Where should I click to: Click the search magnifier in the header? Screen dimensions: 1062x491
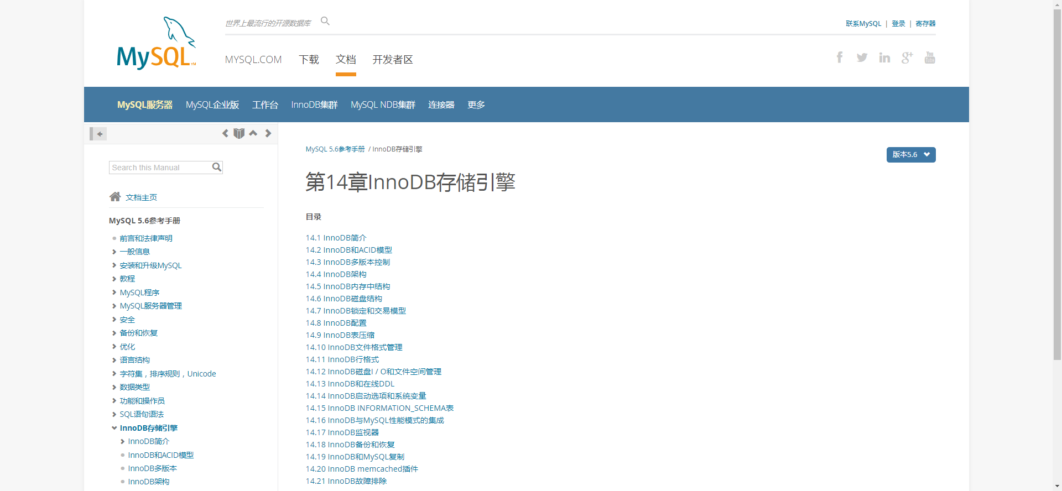pos(325,21)
